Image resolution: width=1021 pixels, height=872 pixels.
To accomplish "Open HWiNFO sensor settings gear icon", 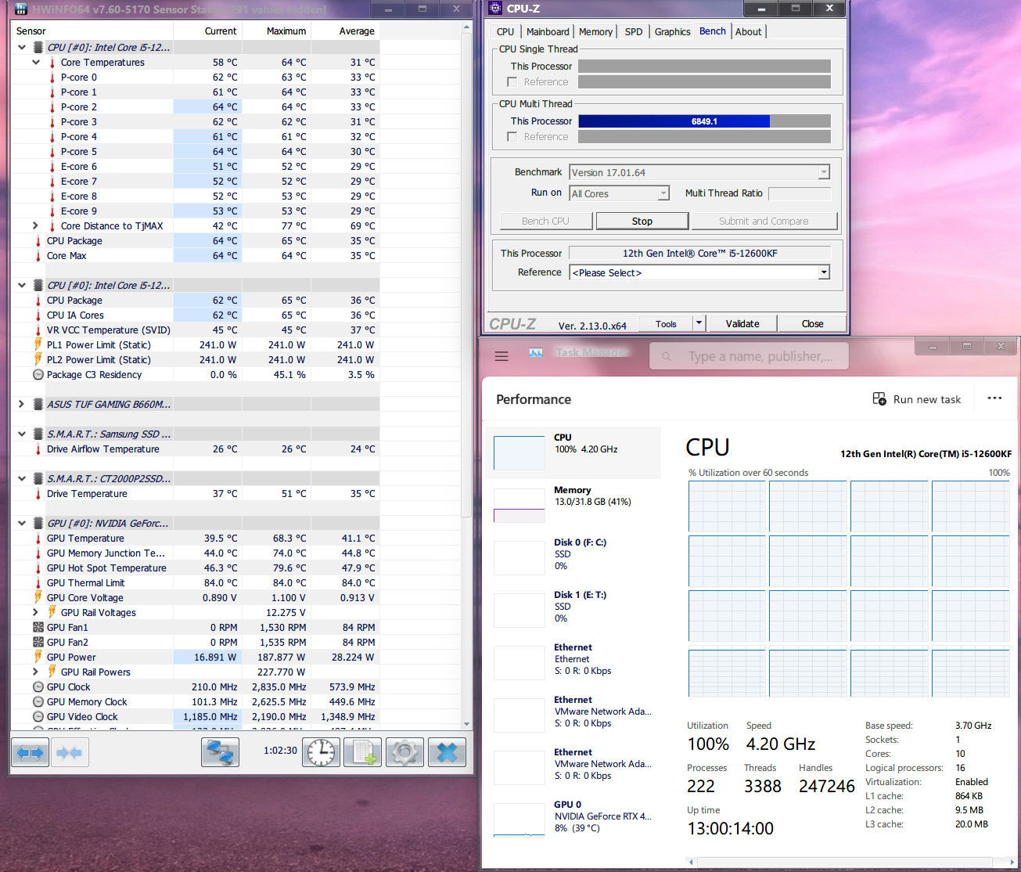I will (x=404, y=753).
